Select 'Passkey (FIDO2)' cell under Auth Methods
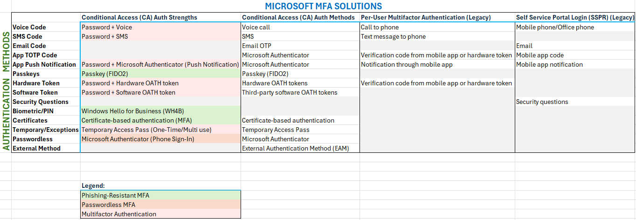636x220 pixels. [300, 74]
